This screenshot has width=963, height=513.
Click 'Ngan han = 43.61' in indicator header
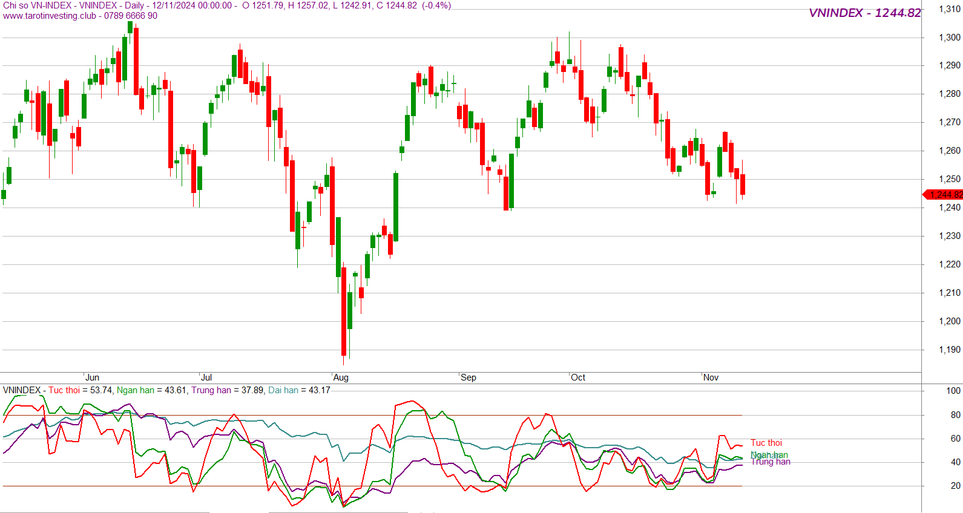click(151, 390)
